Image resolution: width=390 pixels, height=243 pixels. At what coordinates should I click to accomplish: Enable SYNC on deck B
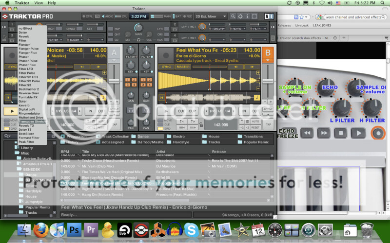(166, 67)
